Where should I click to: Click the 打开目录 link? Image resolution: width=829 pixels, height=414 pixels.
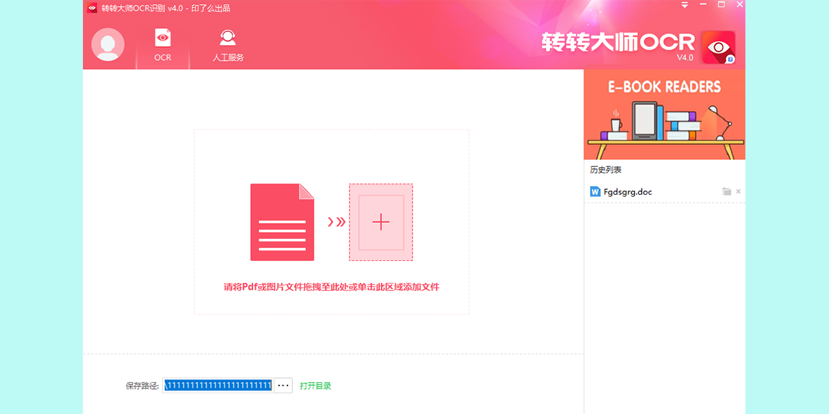tap(316, 386)
